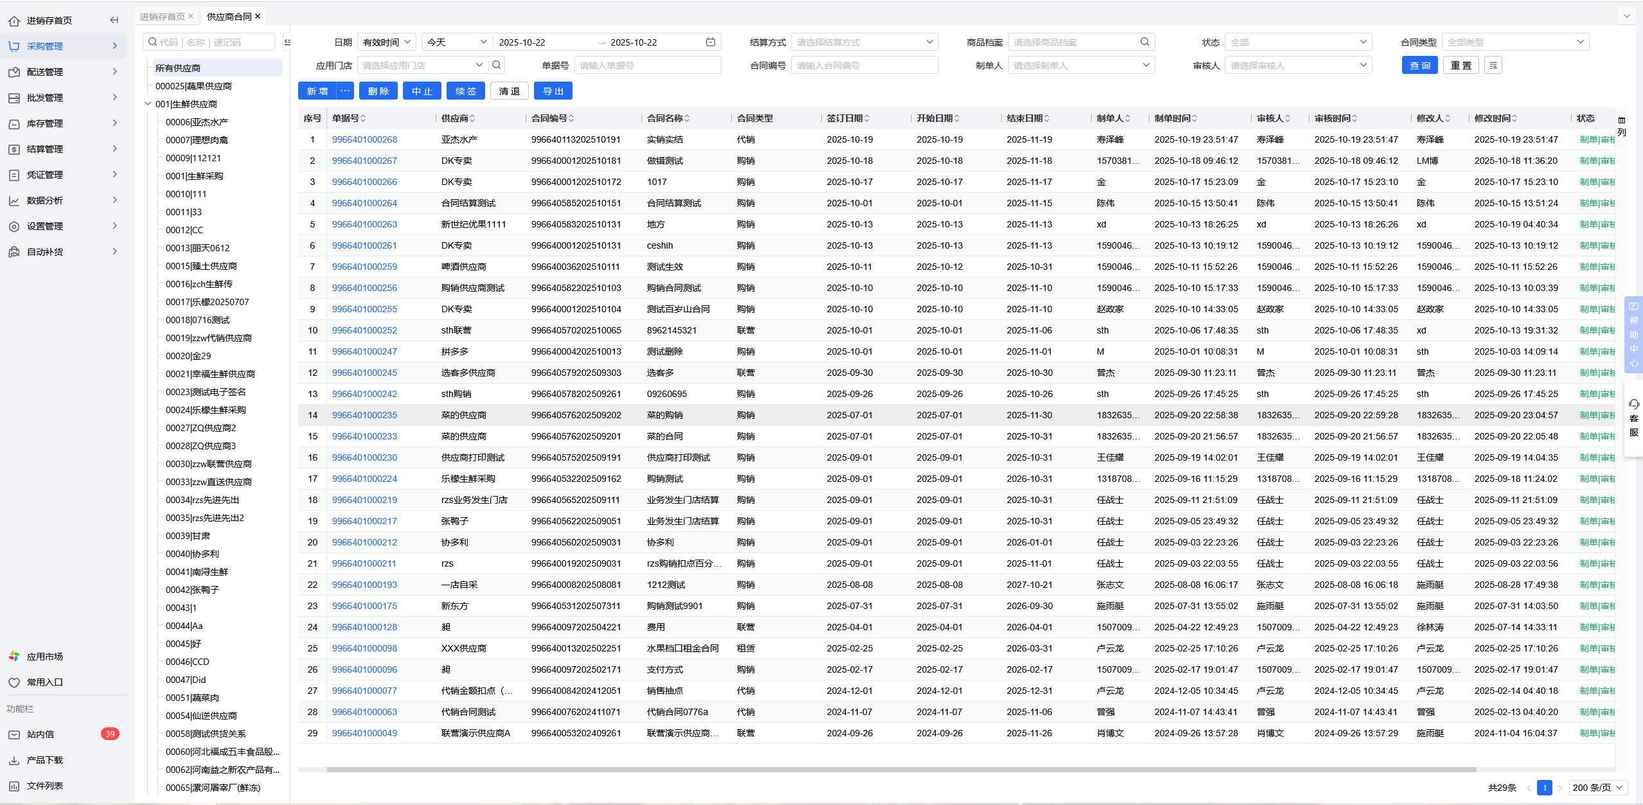Image resolution: width=1643 pixels, height=805 pixels.
Task: Click the blue 查询 button
Action: click(x=1419, y=66)
